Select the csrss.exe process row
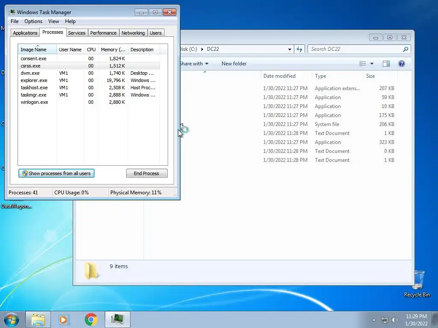This screenshot has height=328, width=438. [89, 66]
